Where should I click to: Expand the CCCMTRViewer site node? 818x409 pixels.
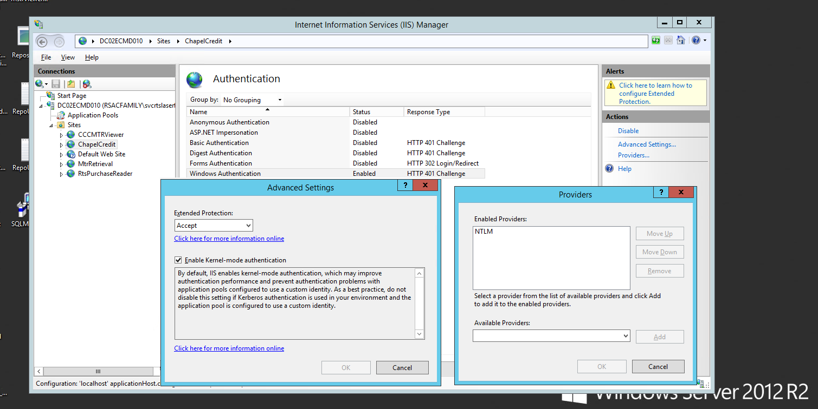coord(61,135)
